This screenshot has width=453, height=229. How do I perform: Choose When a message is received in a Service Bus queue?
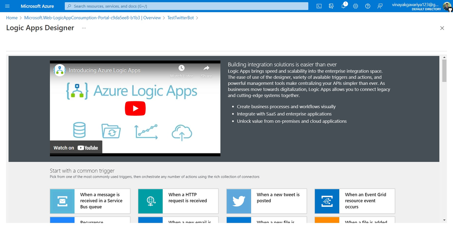click(x=90, y=201)
